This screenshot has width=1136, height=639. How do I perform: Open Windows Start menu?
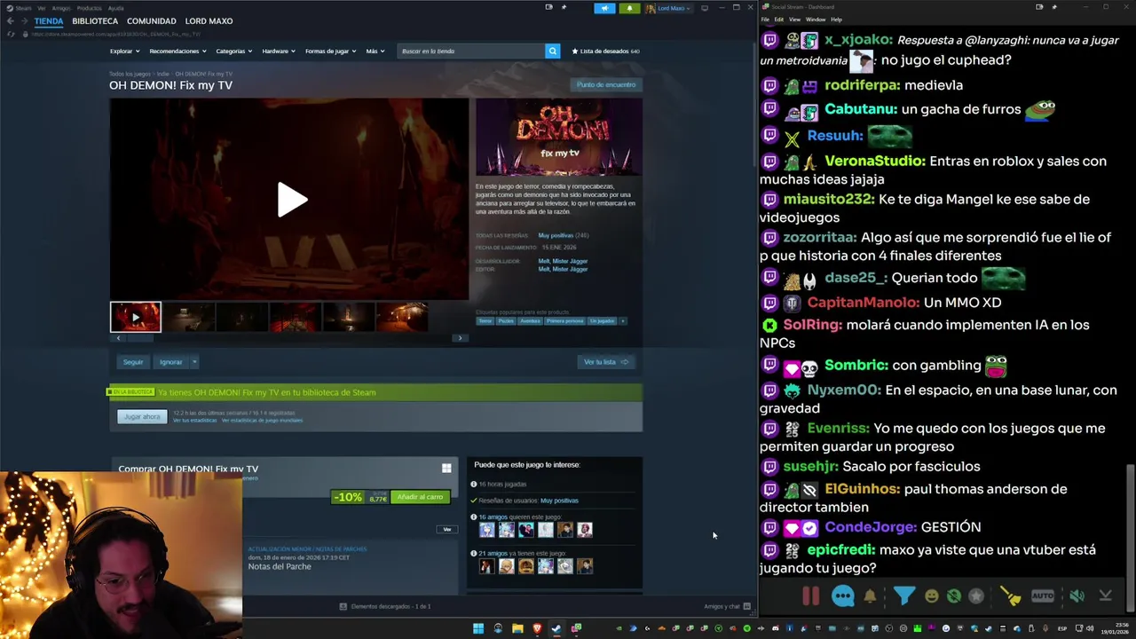[x=478, y=628]
